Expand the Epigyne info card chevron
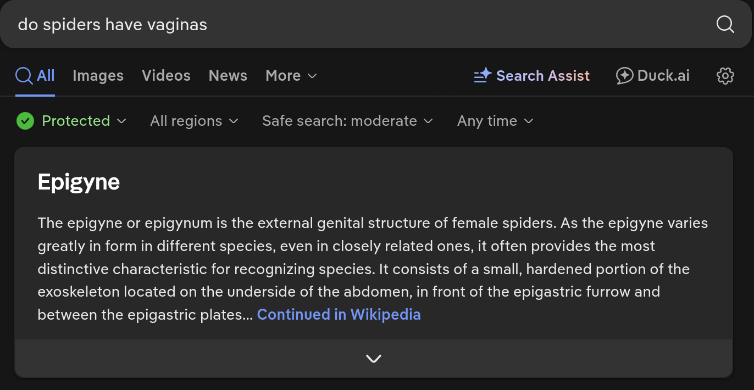The height and width of the screenshot is (390, 754). (374, 359)
